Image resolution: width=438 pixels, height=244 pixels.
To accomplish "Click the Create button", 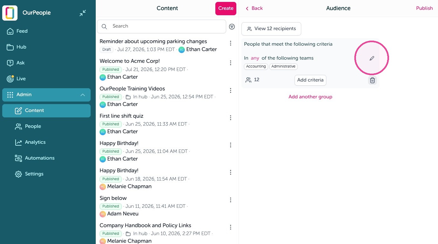I will coord(226,9).
